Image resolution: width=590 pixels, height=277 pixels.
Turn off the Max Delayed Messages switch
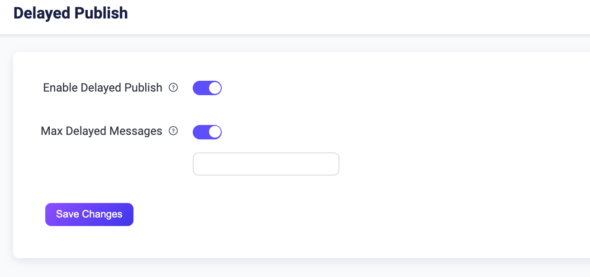[207, 132]
